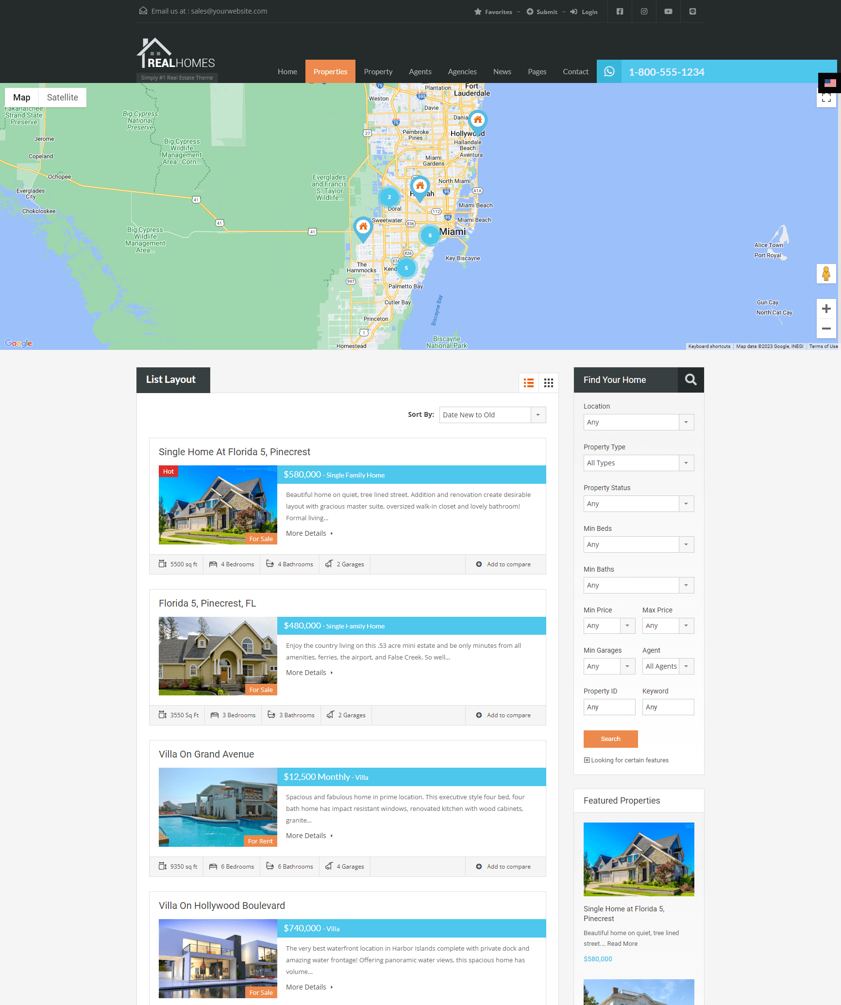Zoom in the map
The image size is (841, 1005).
pos(826,309)
